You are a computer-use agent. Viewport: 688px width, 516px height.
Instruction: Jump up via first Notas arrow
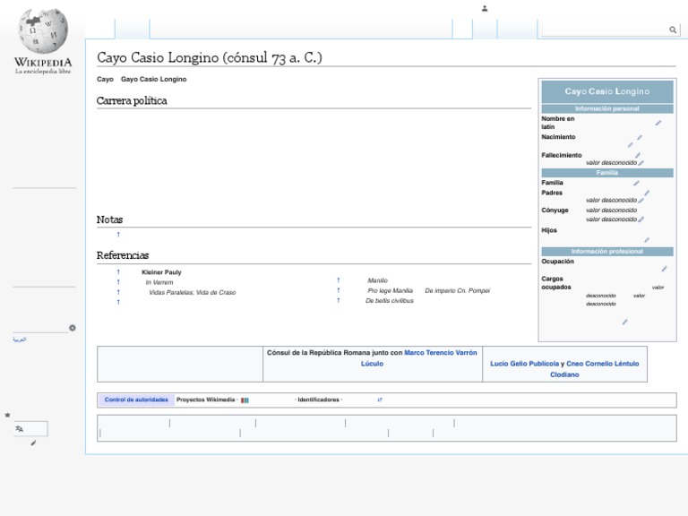click(117, 235)
